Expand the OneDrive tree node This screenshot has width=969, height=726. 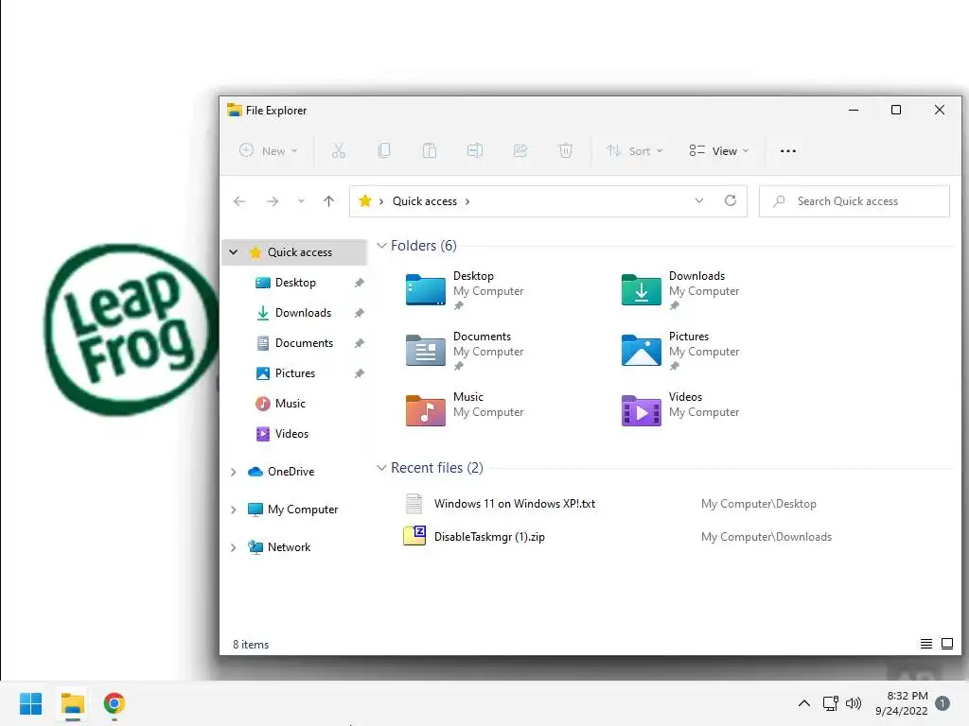coord(233,472)
